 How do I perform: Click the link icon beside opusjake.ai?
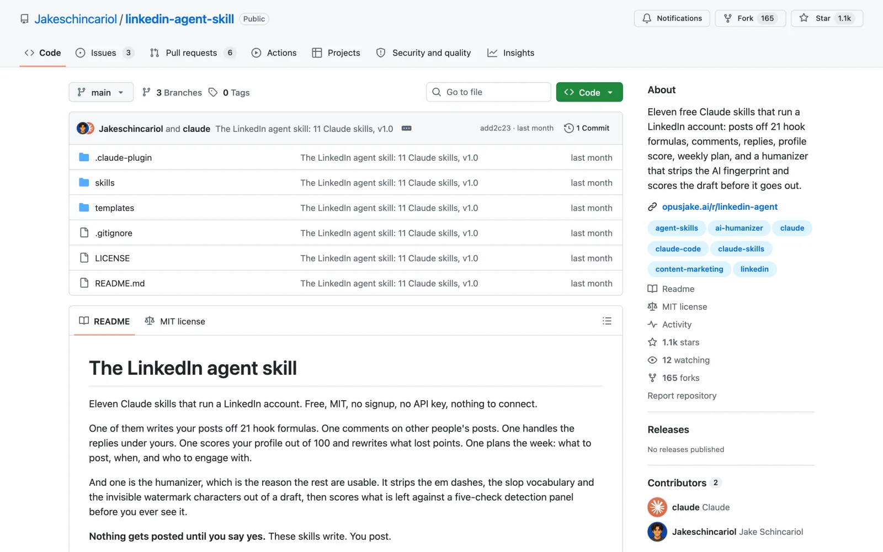[x=652, y=207]
